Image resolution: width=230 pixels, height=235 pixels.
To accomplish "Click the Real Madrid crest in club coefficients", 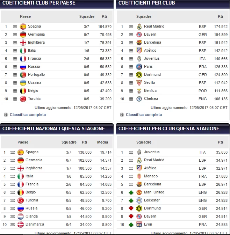I will pos(139,27).
